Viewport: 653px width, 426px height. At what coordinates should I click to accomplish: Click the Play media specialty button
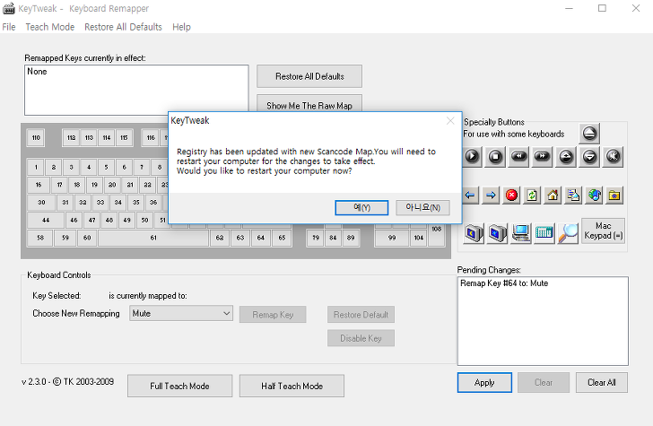[472, 157]
